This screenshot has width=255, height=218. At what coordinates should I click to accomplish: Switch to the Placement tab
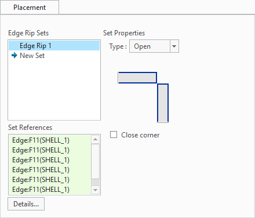coord(30,8)
